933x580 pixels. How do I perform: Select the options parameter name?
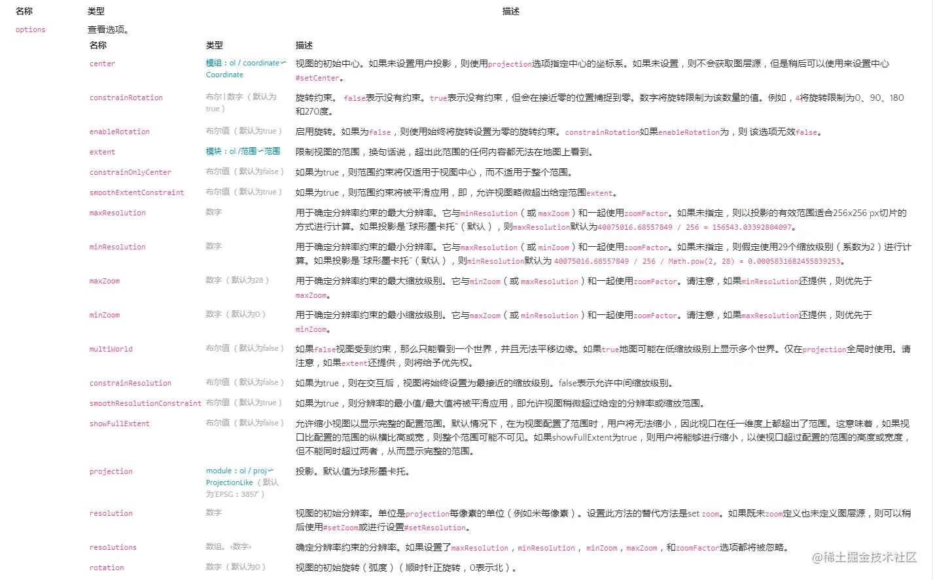[30, 29]
